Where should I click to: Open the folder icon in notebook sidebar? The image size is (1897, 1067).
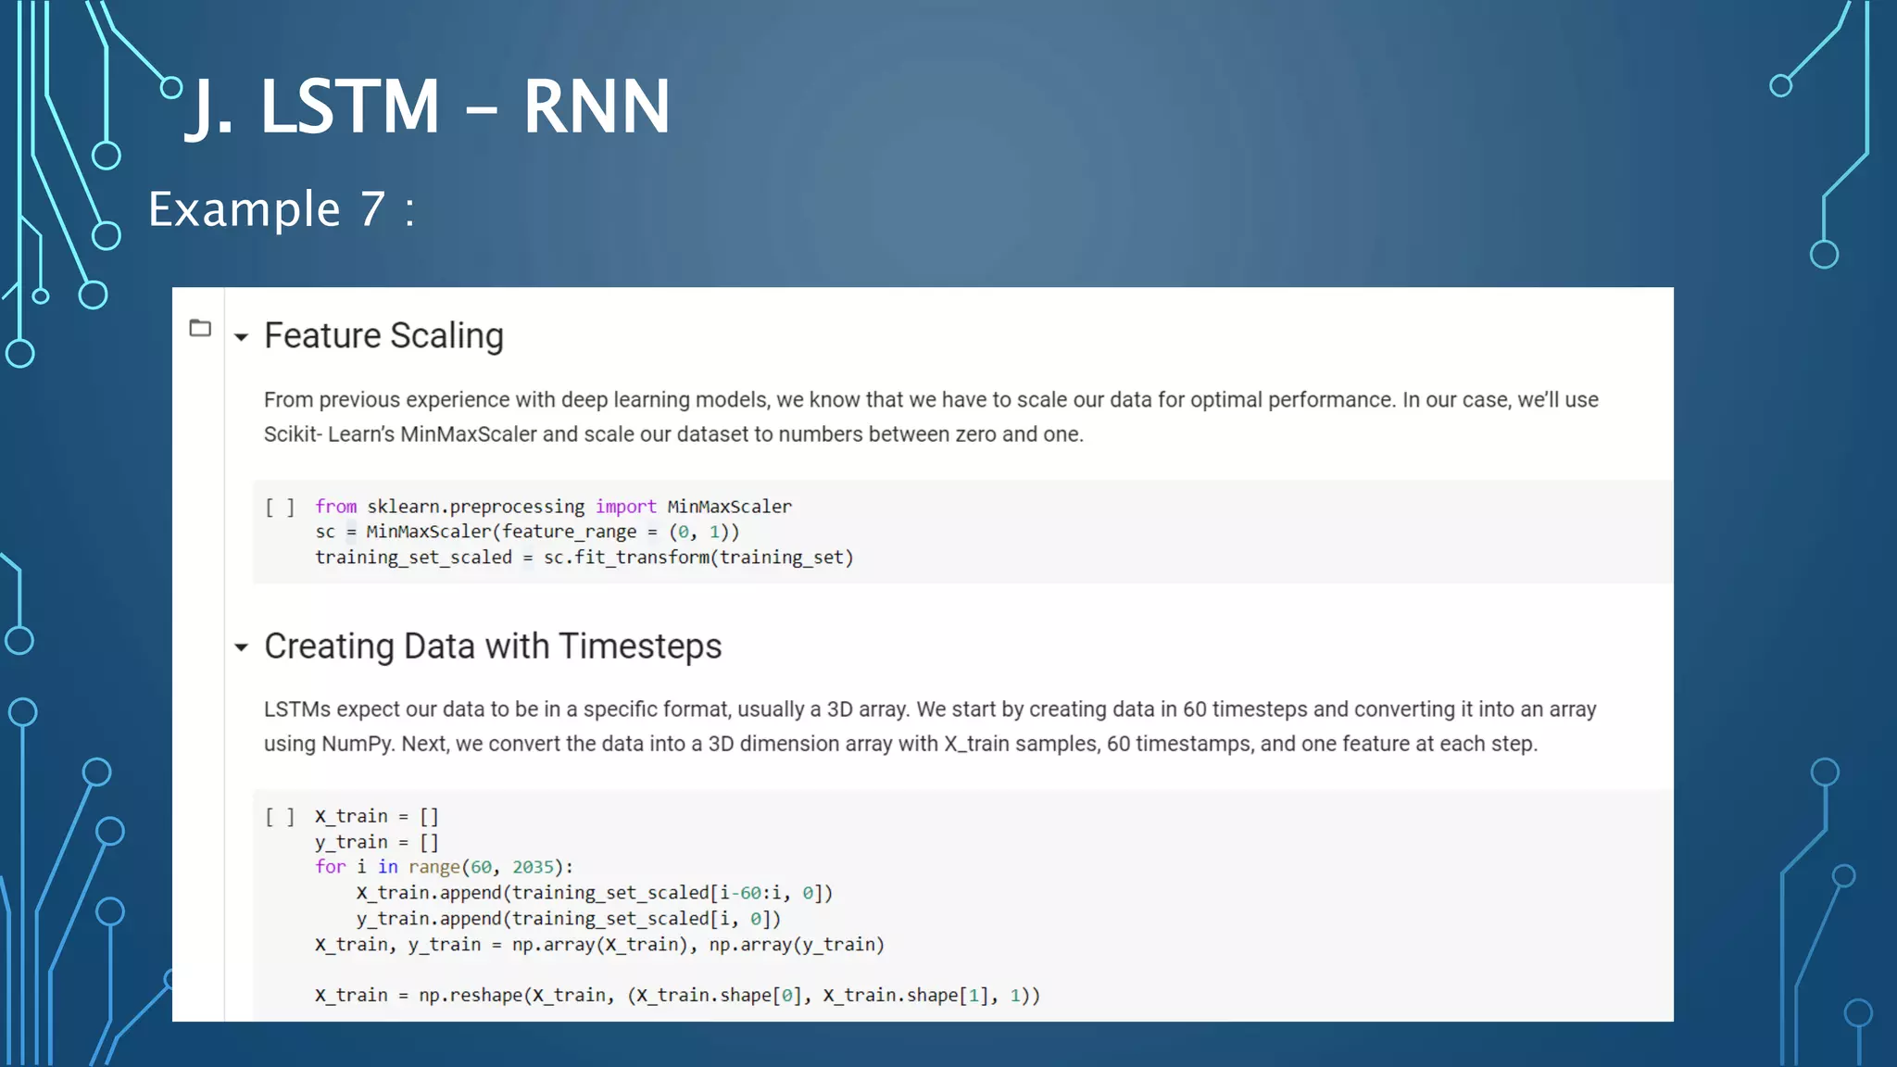click(200, 328)
